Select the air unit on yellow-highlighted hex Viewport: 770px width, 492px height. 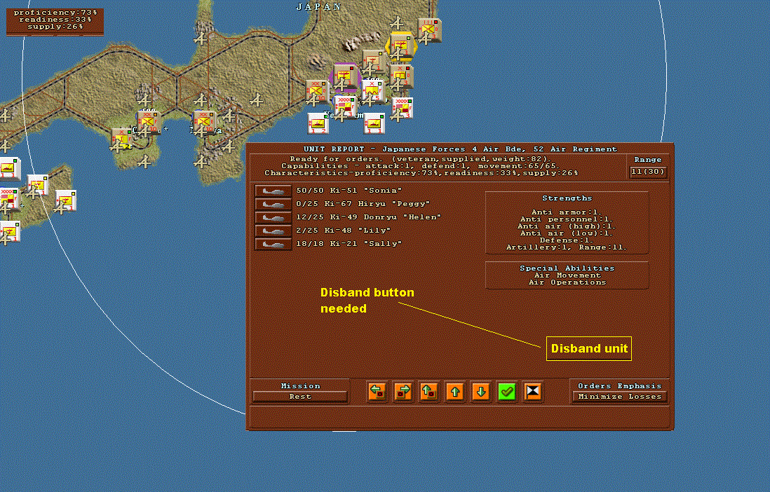tap(402, 45)
